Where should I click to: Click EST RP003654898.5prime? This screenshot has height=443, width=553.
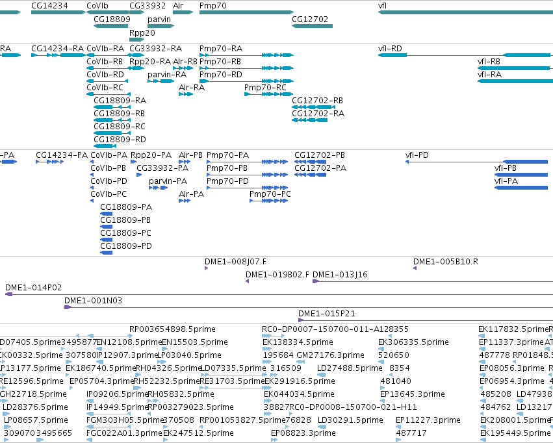pyautogui.click(x=172, y=329)
